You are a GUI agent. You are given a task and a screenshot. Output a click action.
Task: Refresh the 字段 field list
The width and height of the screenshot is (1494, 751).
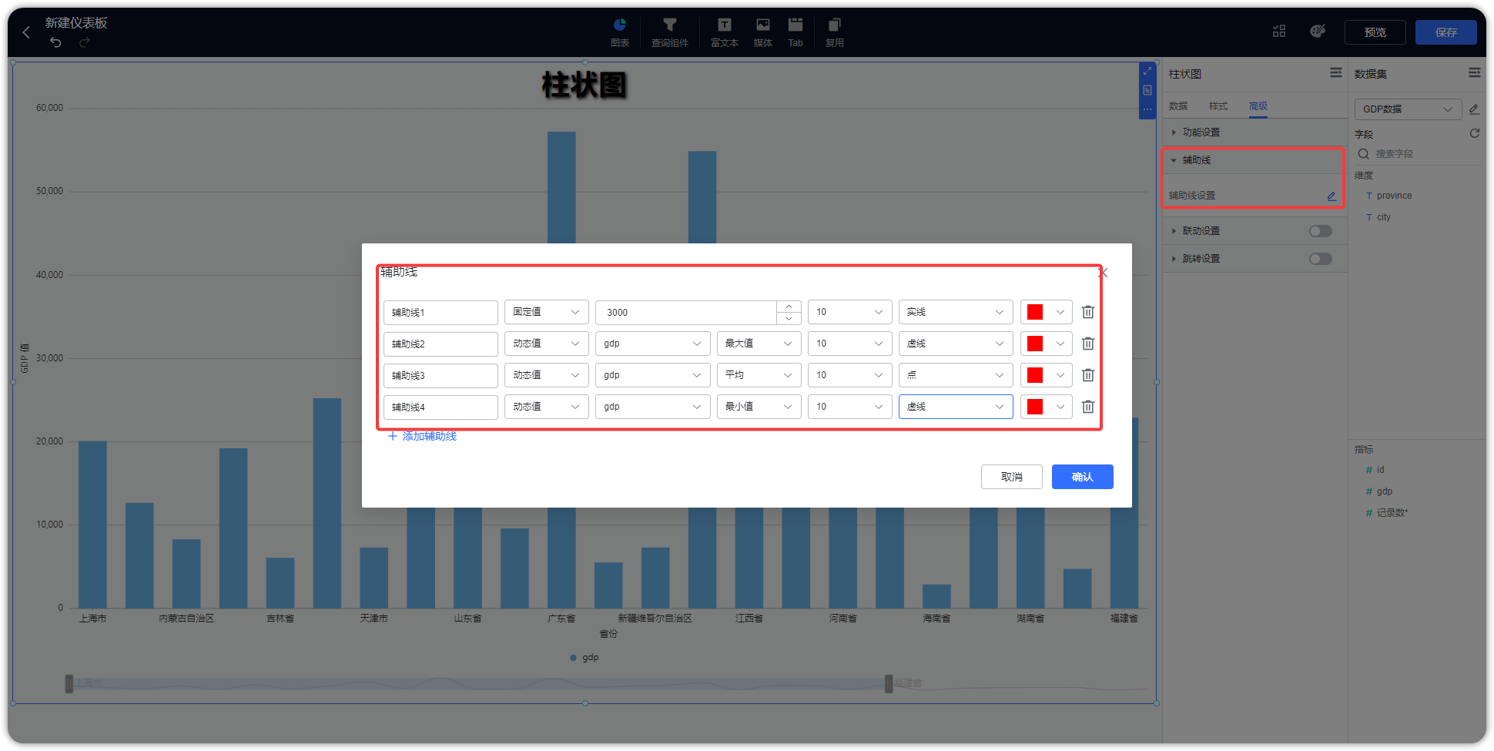pyautogui.click(x=1474, y=133)
